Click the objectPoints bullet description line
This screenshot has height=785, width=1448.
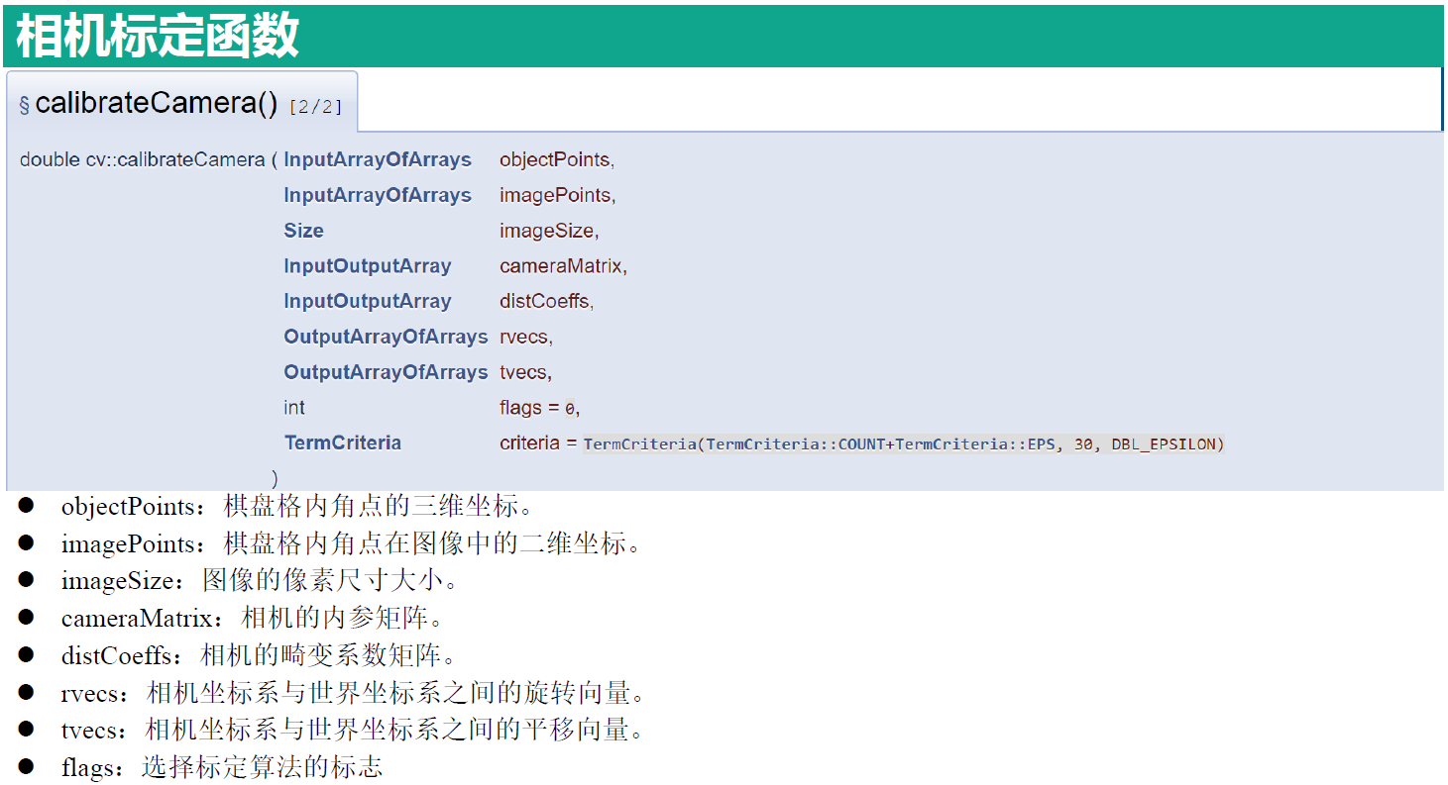298,506
